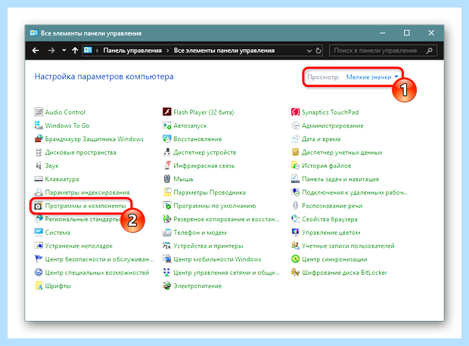Screen dimensions: 469x346
Task: Open Подключения к удаленным рабочим столам link
Action: (355, 193)
